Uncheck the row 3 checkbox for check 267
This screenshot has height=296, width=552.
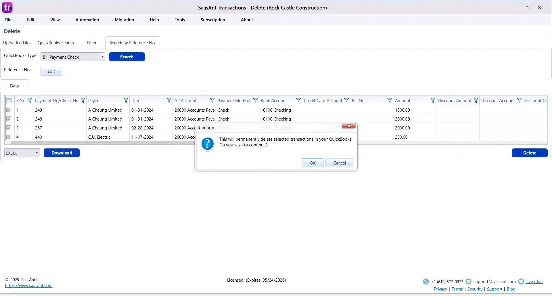click(x=9, y=128)
